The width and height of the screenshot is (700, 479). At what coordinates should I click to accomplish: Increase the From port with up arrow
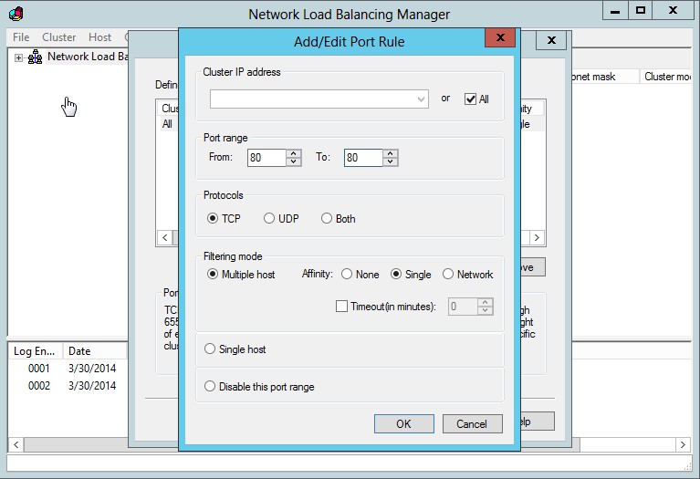(x=293, y=153)
